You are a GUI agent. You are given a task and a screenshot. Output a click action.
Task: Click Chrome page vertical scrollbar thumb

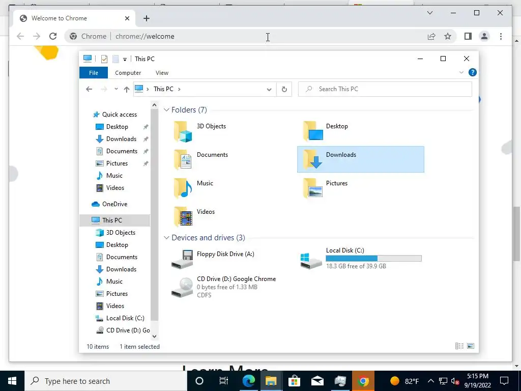[x=516, y=234]
